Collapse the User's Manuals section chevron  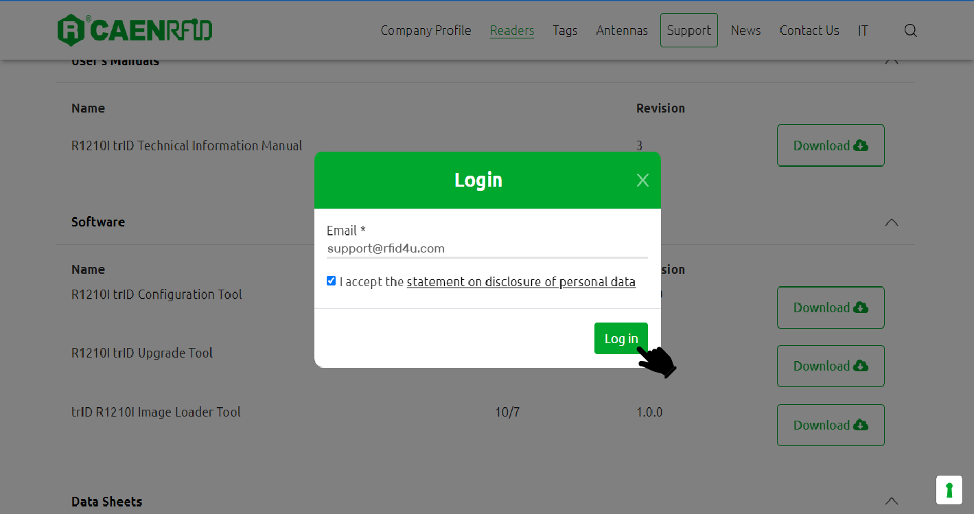click(x=891, y=61)
